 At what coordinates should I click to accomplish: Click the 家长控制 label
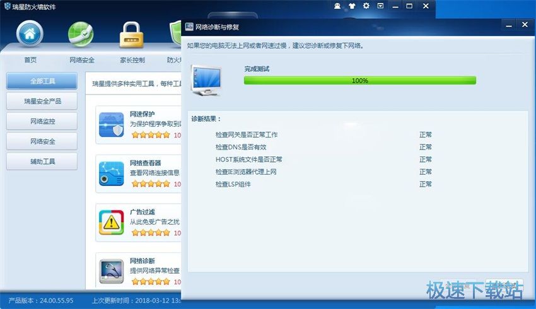tap(132, 60)
